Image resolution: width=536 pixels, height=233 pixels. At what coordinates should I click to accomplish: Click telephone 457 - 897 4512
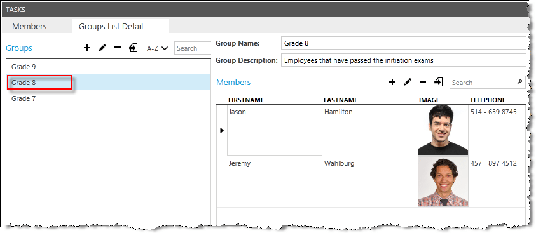(x=493, y=163)
